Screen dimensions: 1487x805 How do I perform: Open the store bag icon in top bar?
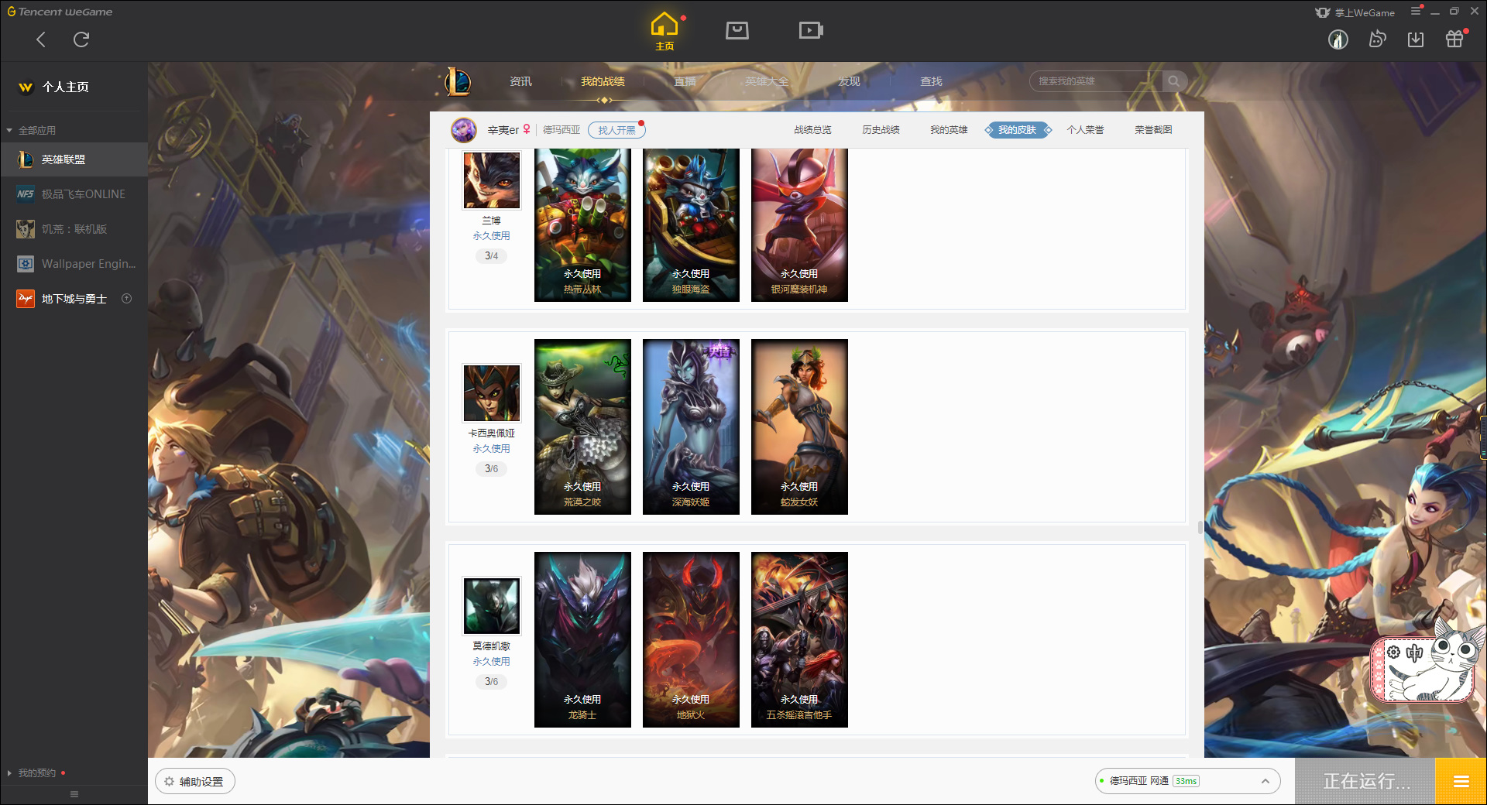coord(737,31)
